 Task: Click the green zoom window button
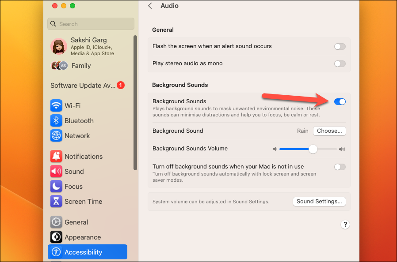coord(73,6)
